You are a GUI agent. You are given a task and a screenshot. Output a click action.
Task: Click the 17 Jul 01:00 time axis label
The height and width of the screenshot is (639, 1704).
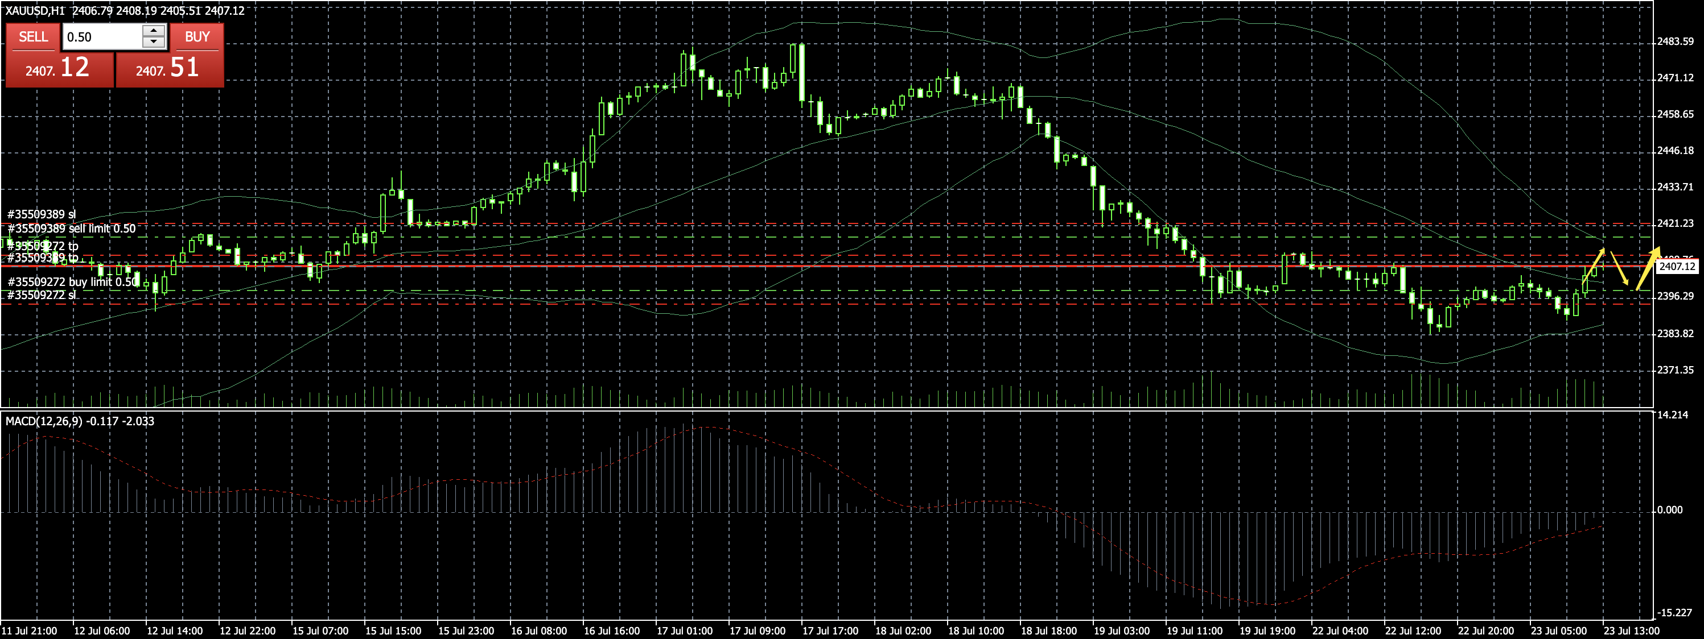pos(684,630)
